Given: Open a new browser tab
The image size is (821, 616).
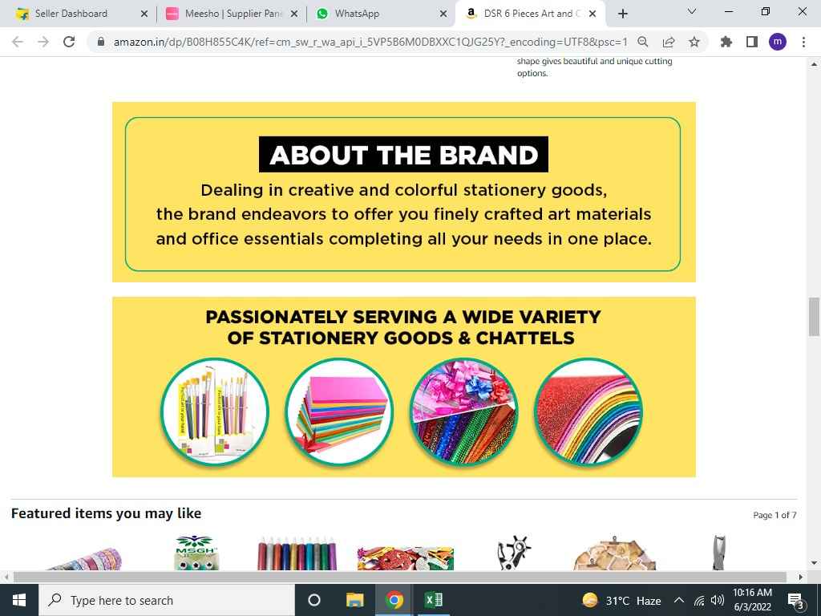Looking at the screenshot, I should tap(622, 14).
